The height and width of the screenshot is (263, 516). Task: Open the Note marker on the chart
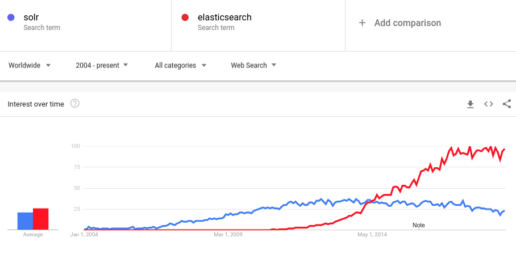coord(419,225)
